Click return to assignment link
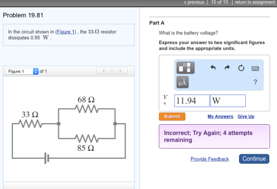277x189 pixels. [x=255, y=2]
